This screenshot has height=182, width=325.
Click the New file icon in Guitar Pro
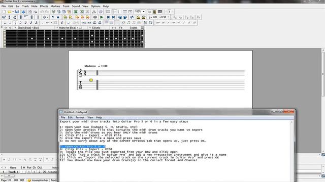[4, 12]
